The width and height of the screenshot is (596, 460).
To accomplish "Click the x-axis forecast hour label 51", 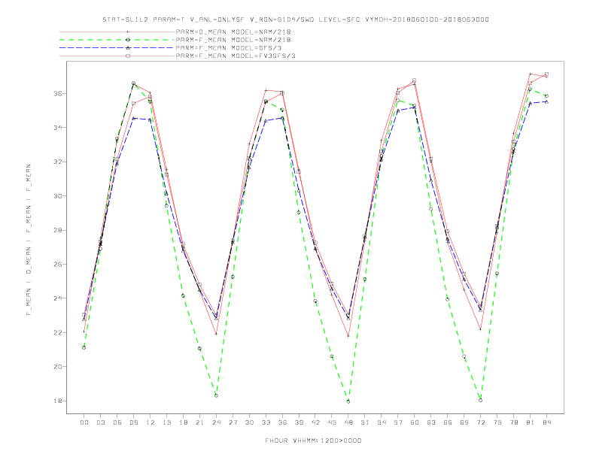I will [365, 422].
